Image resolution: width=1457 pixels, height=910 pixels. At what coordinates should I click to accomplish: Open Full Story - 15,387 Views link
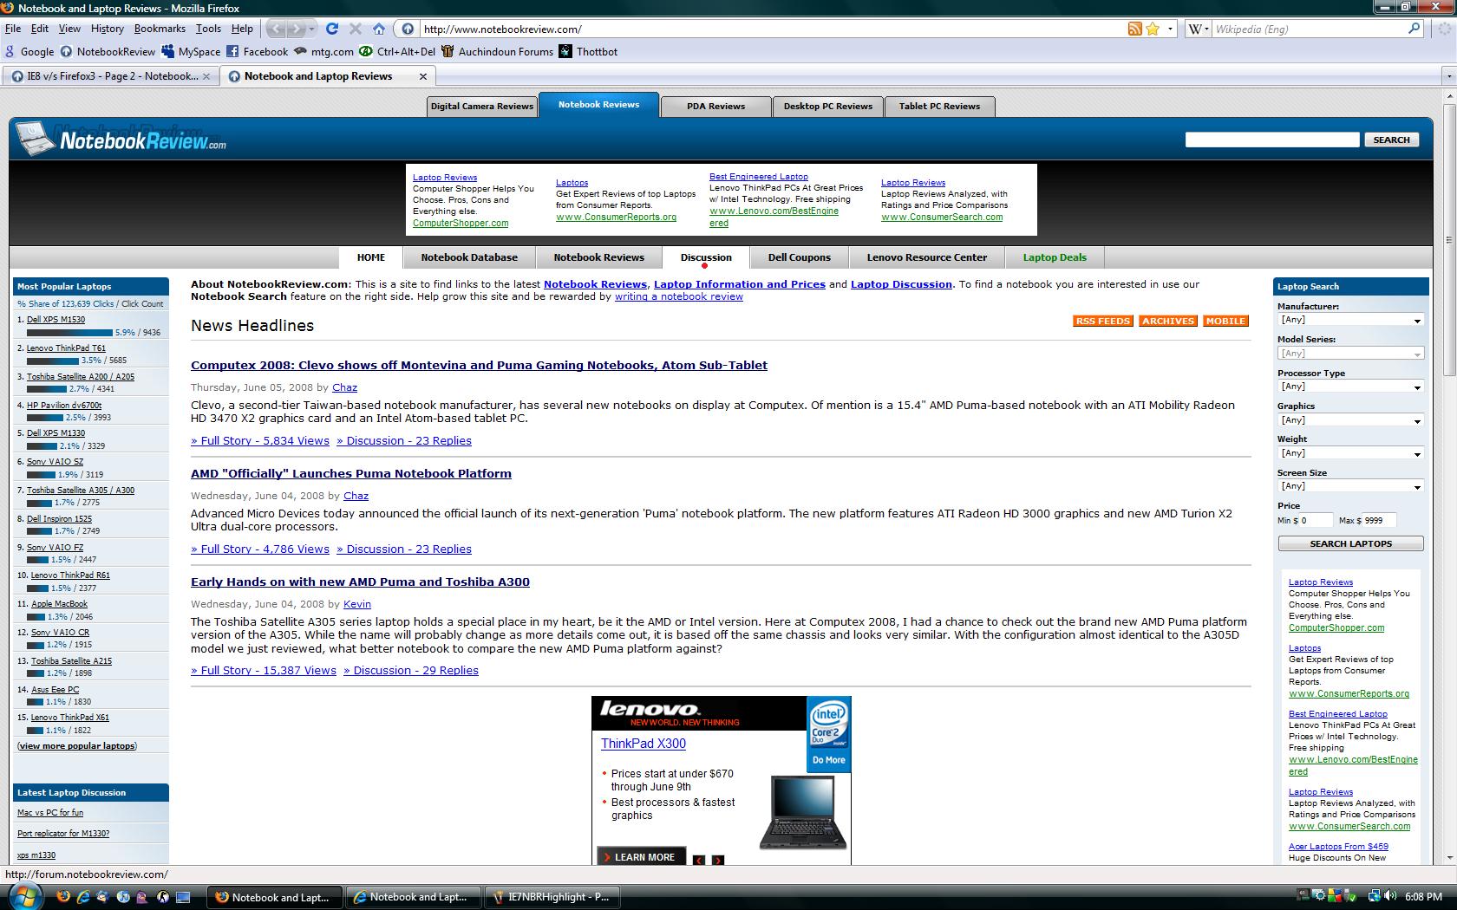click(x=264, y=670)
